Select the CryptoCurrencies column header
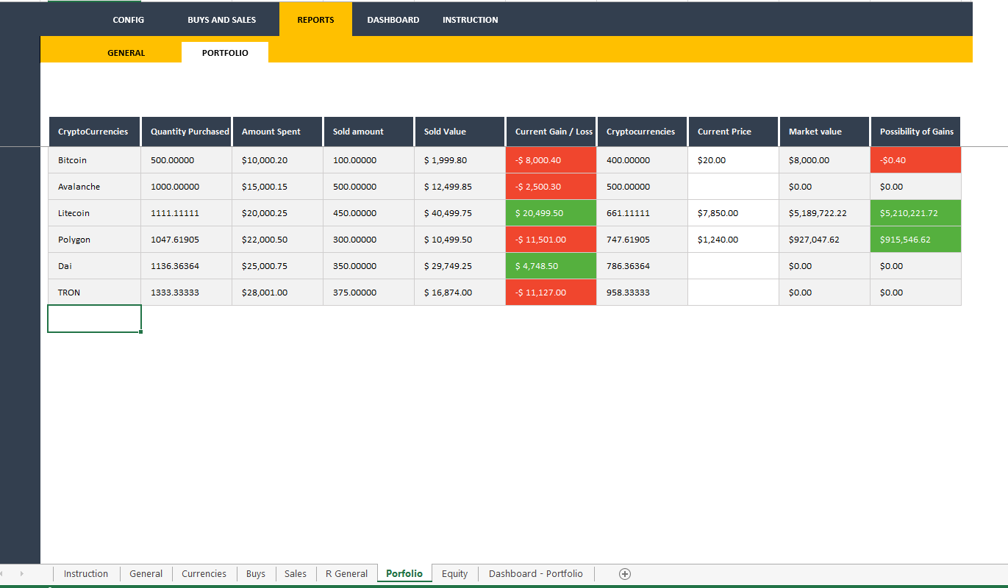The height and width of the screenshot is (588, 1008). click(x=94, y=132)
